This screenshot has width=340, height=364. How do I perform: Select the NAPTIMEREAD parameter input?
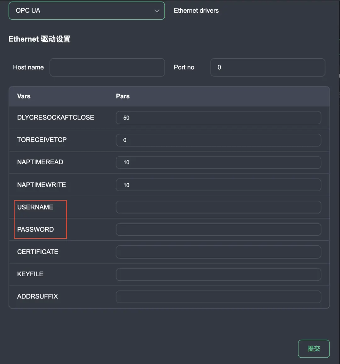click(218, 162)
